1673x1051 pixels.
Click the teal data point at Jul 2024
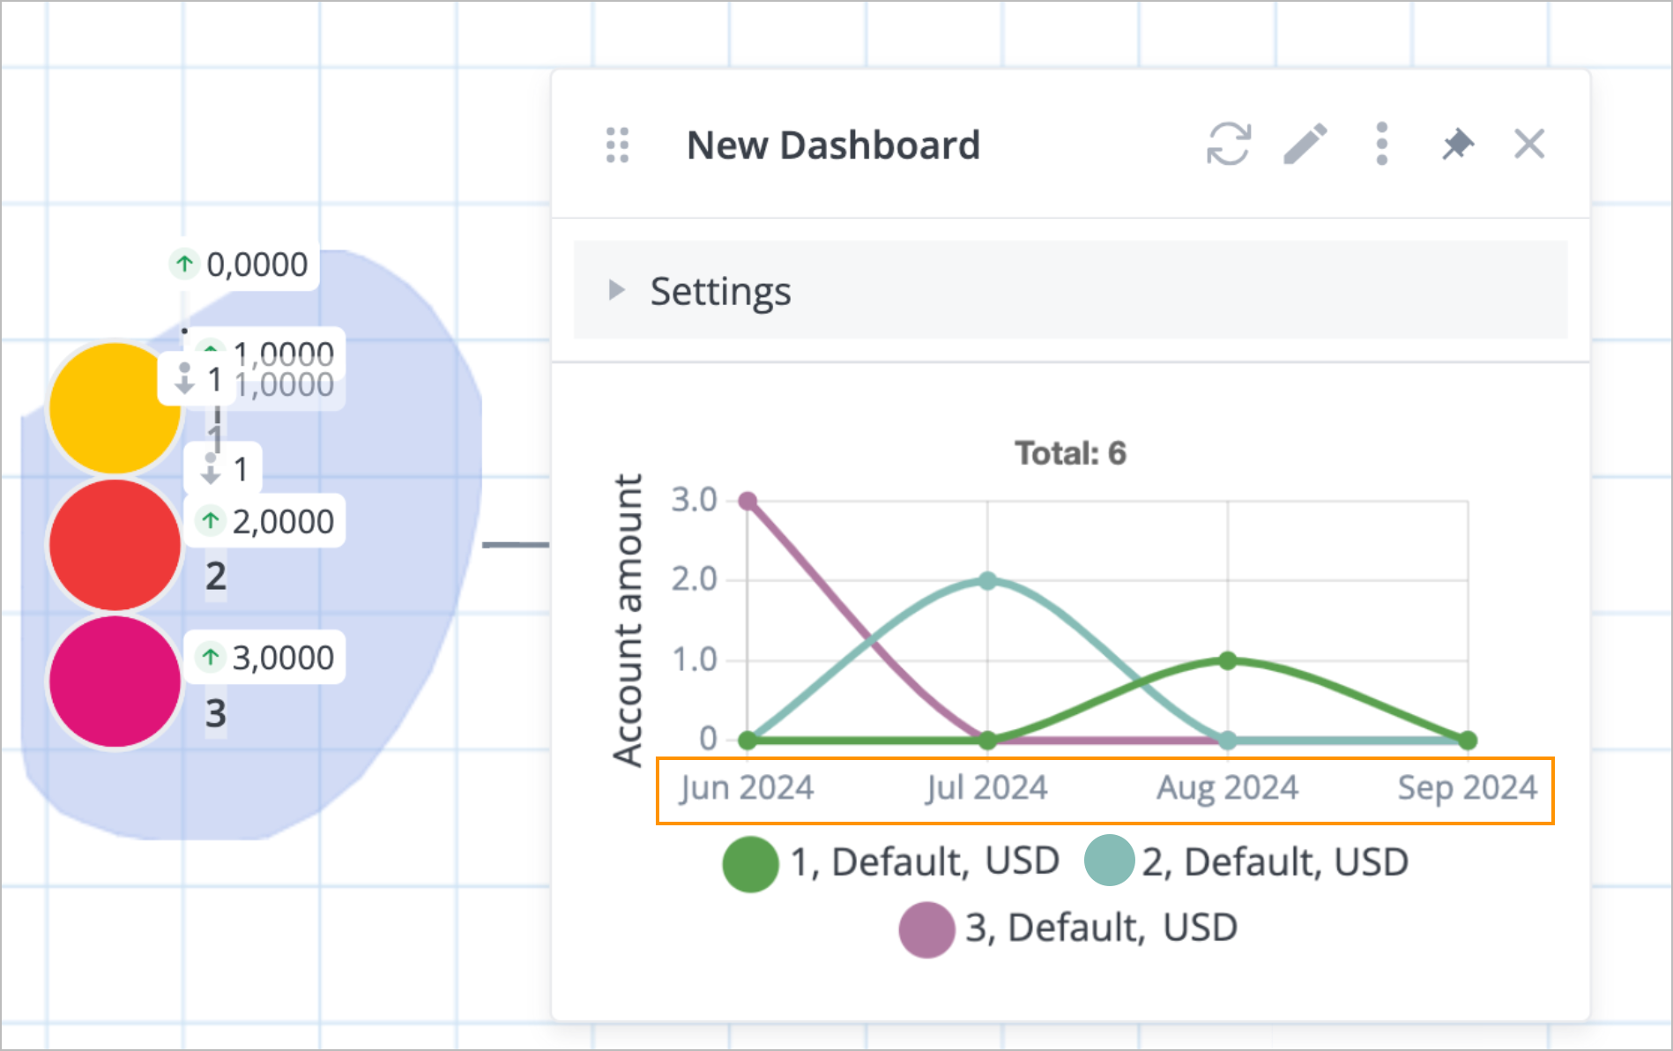[x=987, y=581]
